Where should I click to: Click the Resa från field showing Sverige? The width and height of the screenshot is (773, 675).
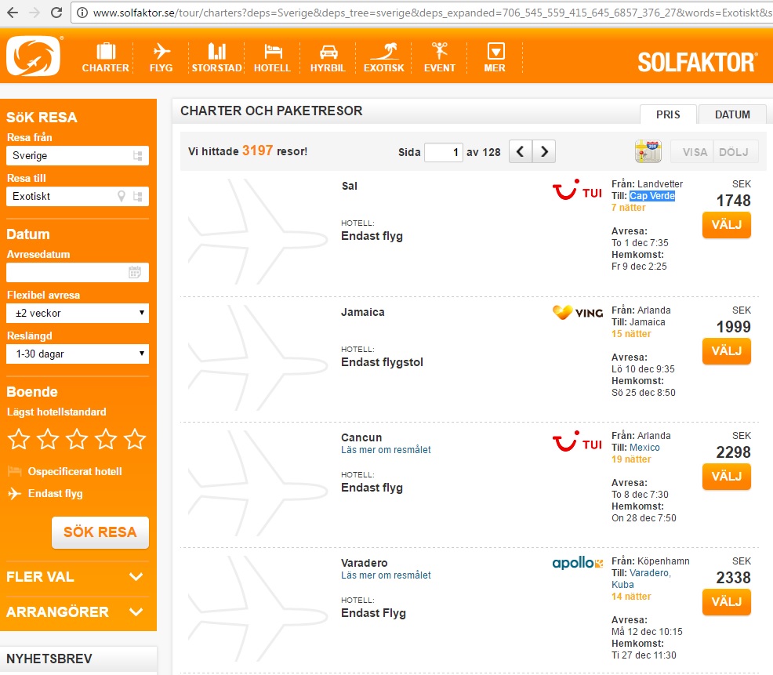tap(78, 156)
